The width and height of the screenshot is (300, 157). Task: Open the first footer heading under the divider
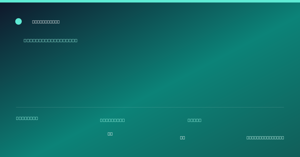27,118
